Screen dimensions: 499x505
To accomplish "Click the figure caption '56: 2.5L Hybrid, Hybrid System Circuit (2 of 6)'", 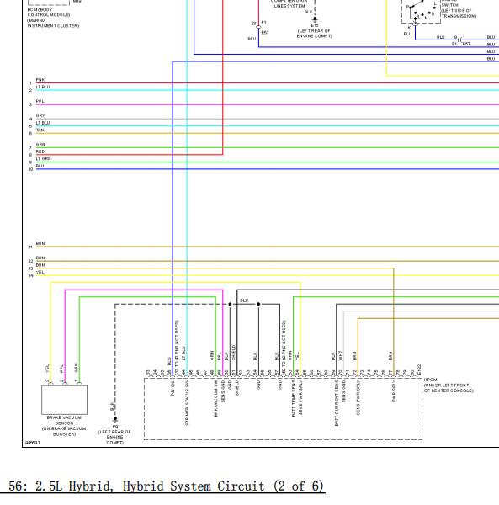I will tap(166, 486).
